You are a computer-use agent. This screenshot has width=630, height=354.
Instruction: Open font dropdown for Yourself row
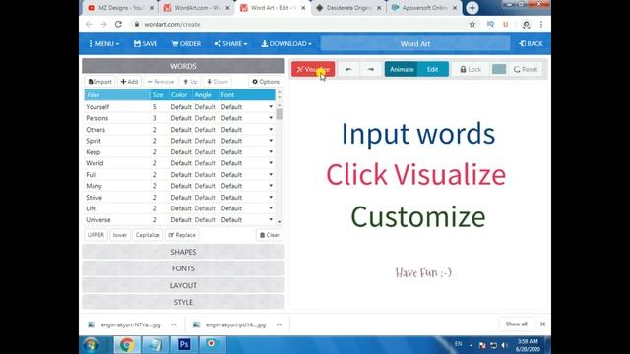pyautogui.click(x=271, y=107)
